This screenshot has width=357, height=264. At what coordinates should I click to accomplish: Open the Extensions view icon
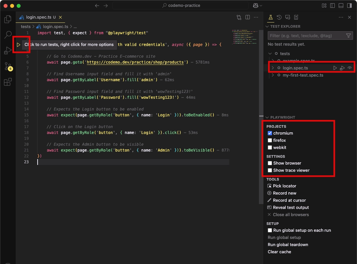[8, 82]
